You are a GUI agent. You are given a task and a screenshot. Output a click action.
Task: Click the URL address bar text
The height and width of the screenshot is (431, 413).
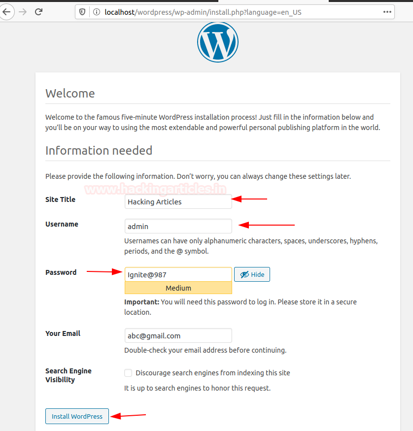point(203,12)
